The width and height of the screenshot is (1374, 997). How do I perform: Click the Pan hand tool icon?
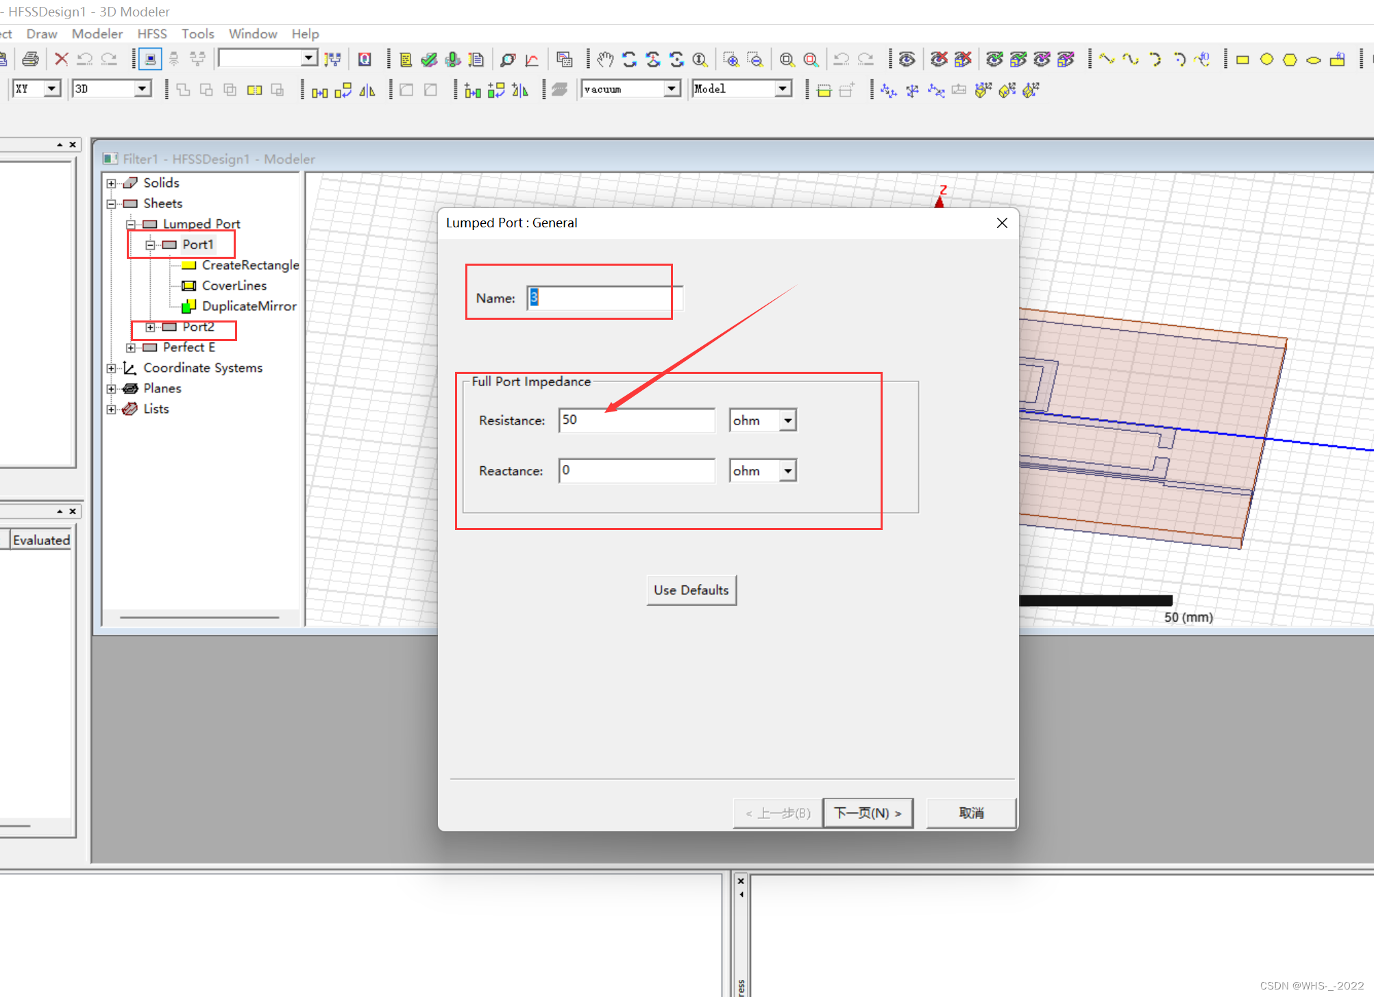pos(604,60)
